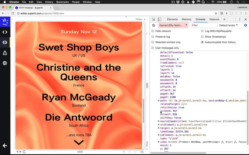Screen dimensions: 249x155
Task: Activate the inspect element picker icon
Action: pyautogui.click(x=154, y=19)
